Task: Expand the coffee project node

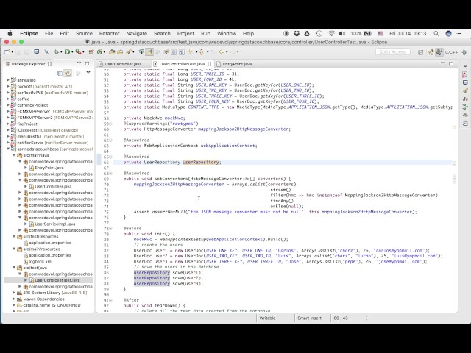Action: (8, 99)
